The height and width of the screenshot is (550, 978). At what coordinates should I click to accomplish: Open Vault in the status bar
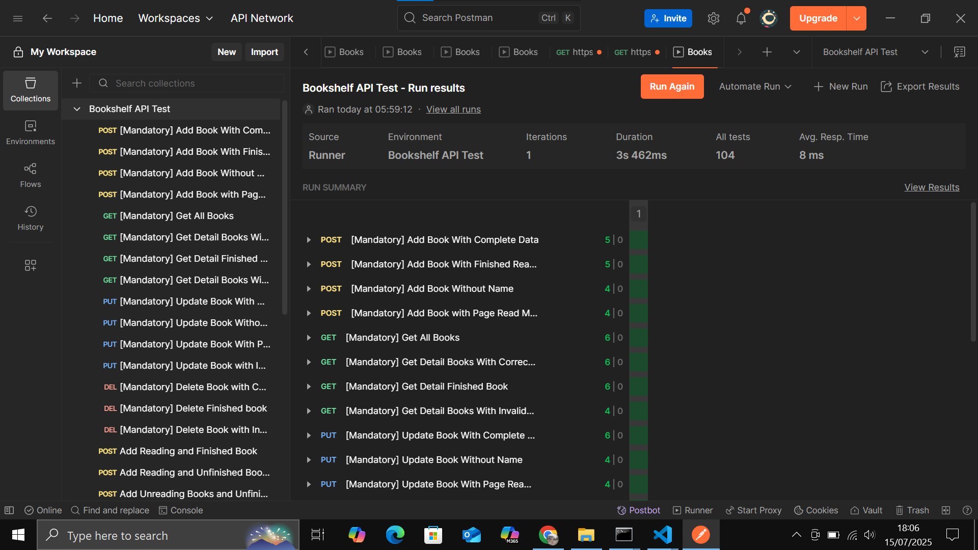866,510
